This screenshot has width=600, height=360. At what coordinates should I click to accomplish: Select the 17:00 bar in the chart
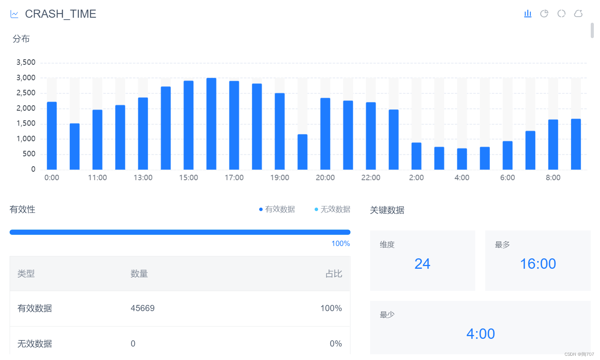pos(234,125)
